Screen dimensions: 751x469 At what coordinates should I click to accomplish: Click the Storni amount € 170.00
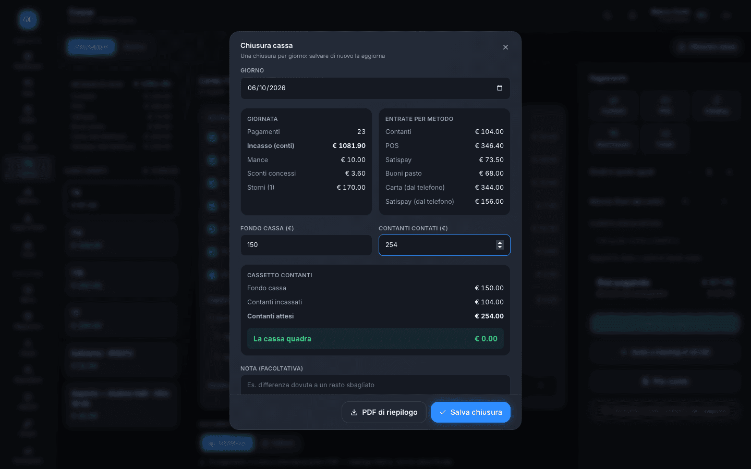coord(351,188)
